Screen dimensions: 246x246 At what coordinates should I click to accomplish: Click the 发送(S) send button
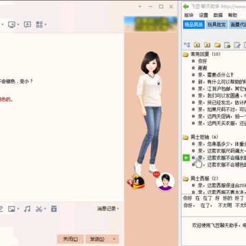(x=97, y=239)
